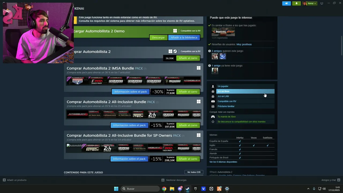Click the (?) help next to SP Owners PACK
The width and height of the screenshot is (343, 193).
183,136
